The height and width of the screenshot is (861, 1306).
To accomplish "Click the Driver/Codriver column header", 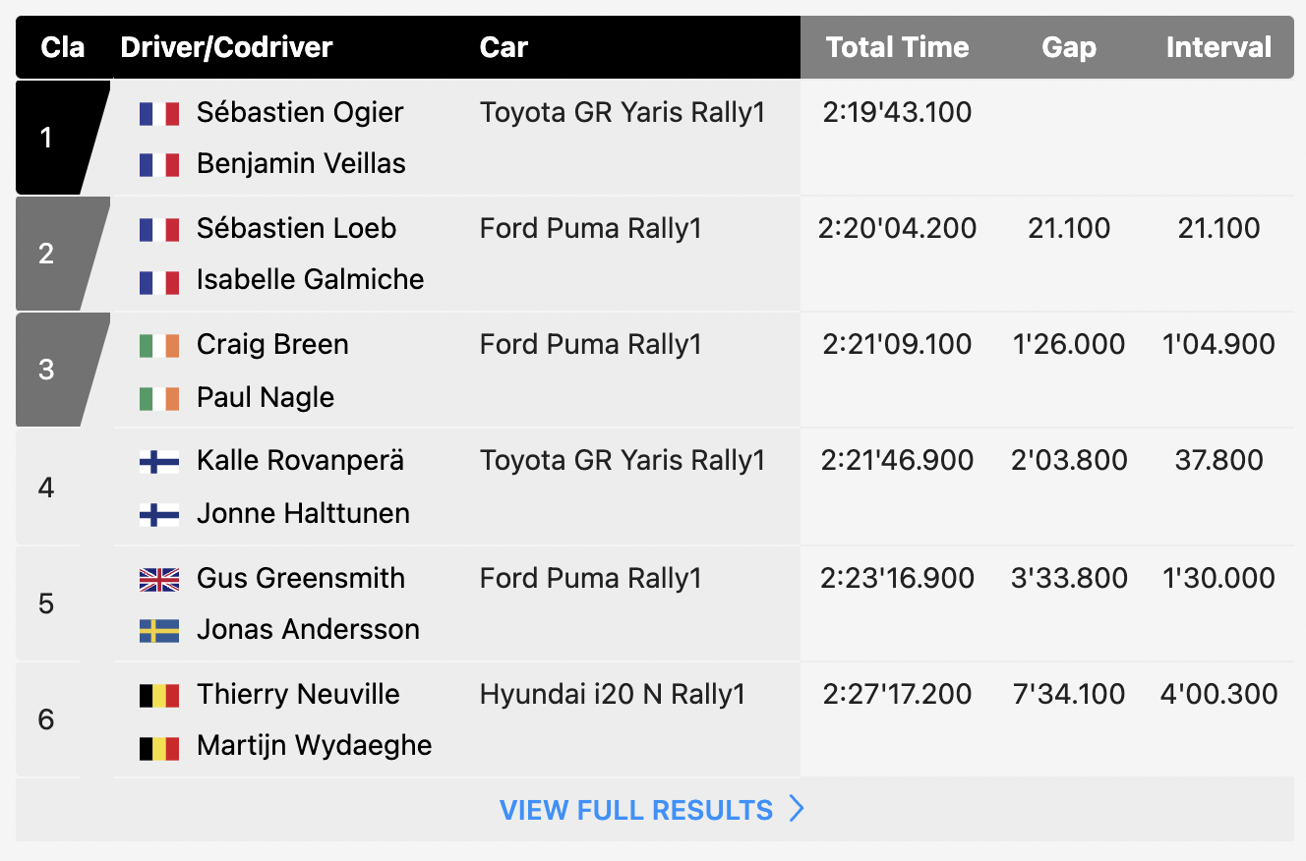I will (226, 47).
